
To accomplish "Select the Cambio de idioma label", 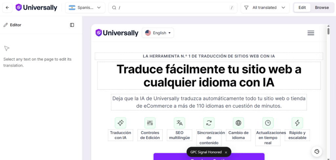I will point(238,135).
